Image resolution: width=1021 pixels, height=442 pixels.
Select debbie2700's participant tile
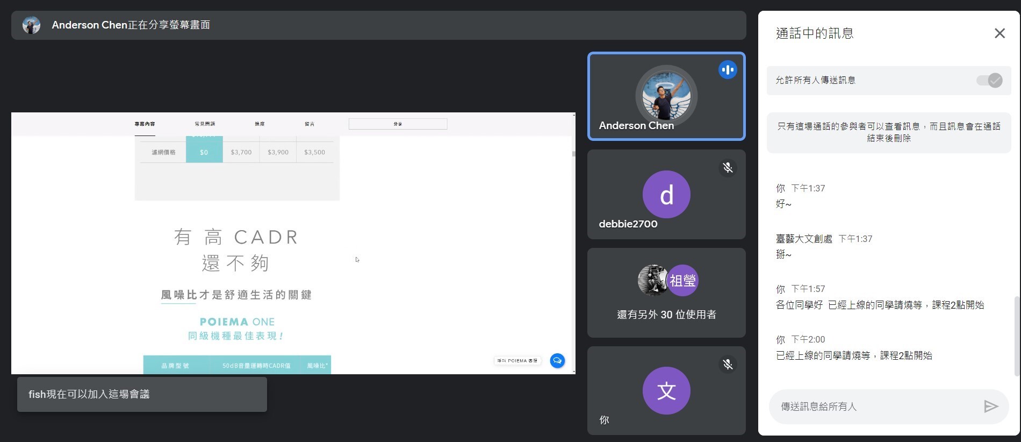(666, 195)
